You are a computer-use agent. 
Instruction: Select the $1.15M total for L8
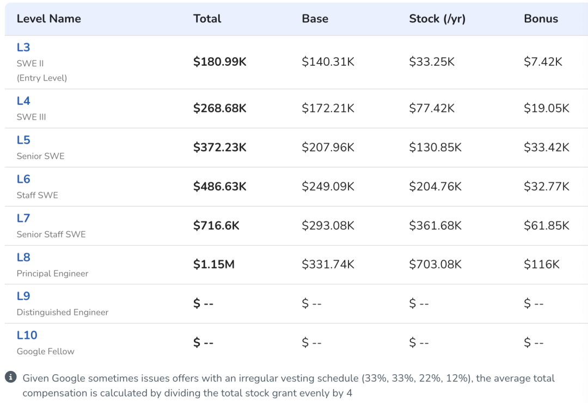click(214, 264)
